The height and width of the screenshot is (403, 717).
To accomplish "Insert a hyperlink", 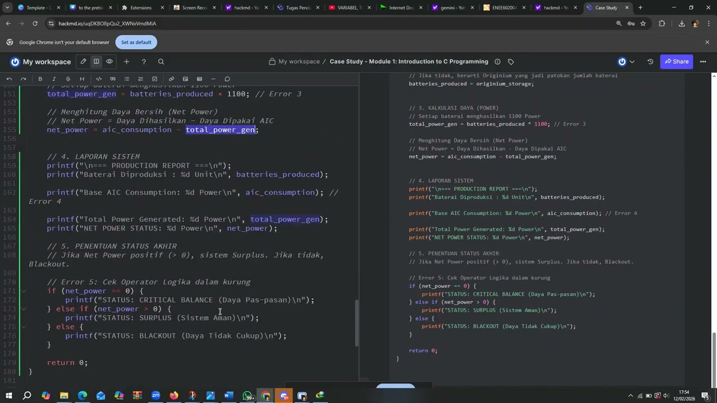I will [171, 79].
